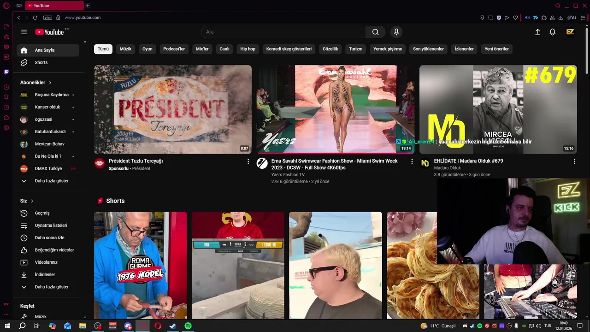The image size is (590, 332).
Task: Open the browser downloads arrow icon
Action: pyautogui.click(x=560, y=18)
